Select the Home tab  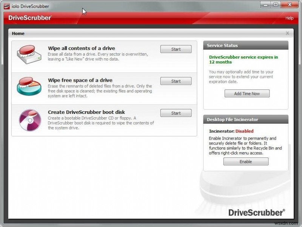18,33
